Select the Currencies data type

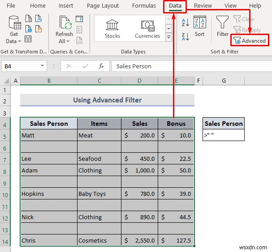pos(147,29)
